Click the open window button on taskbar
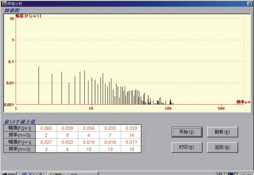This screenshot has height=175, width=254. pos(72,174)
